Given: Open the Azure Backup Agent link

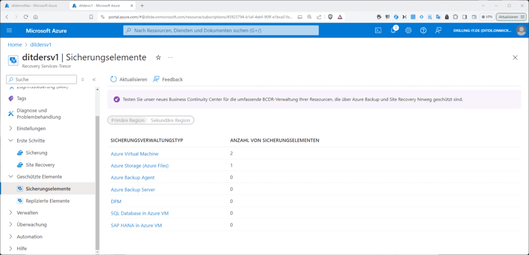Looking at the screenshot, I should pos(133,178).
